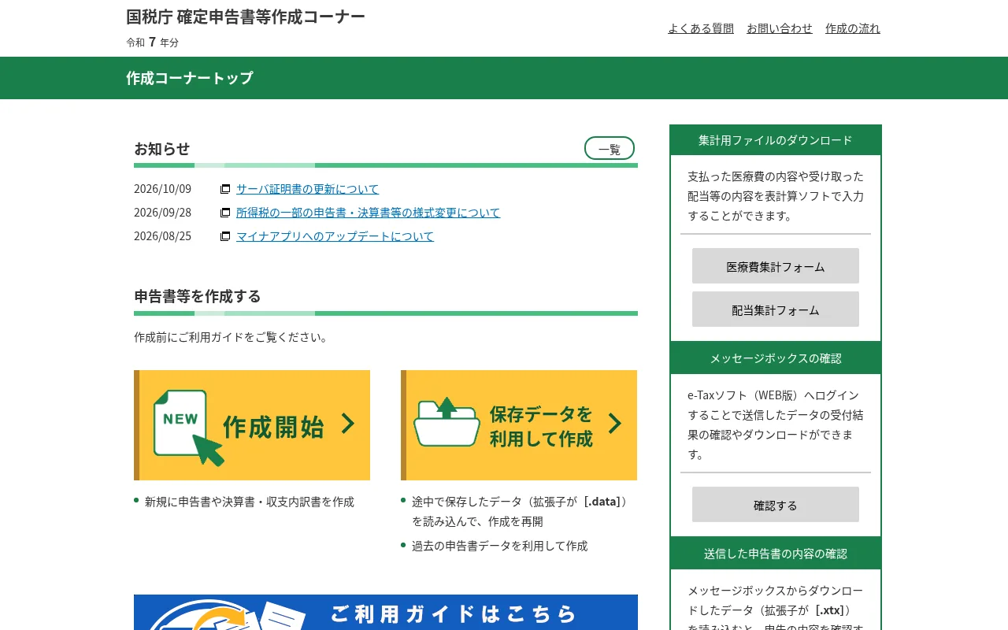Open 所得税の一部の申告書・決算書等の様式変更について notice

[x=368, y=213]
